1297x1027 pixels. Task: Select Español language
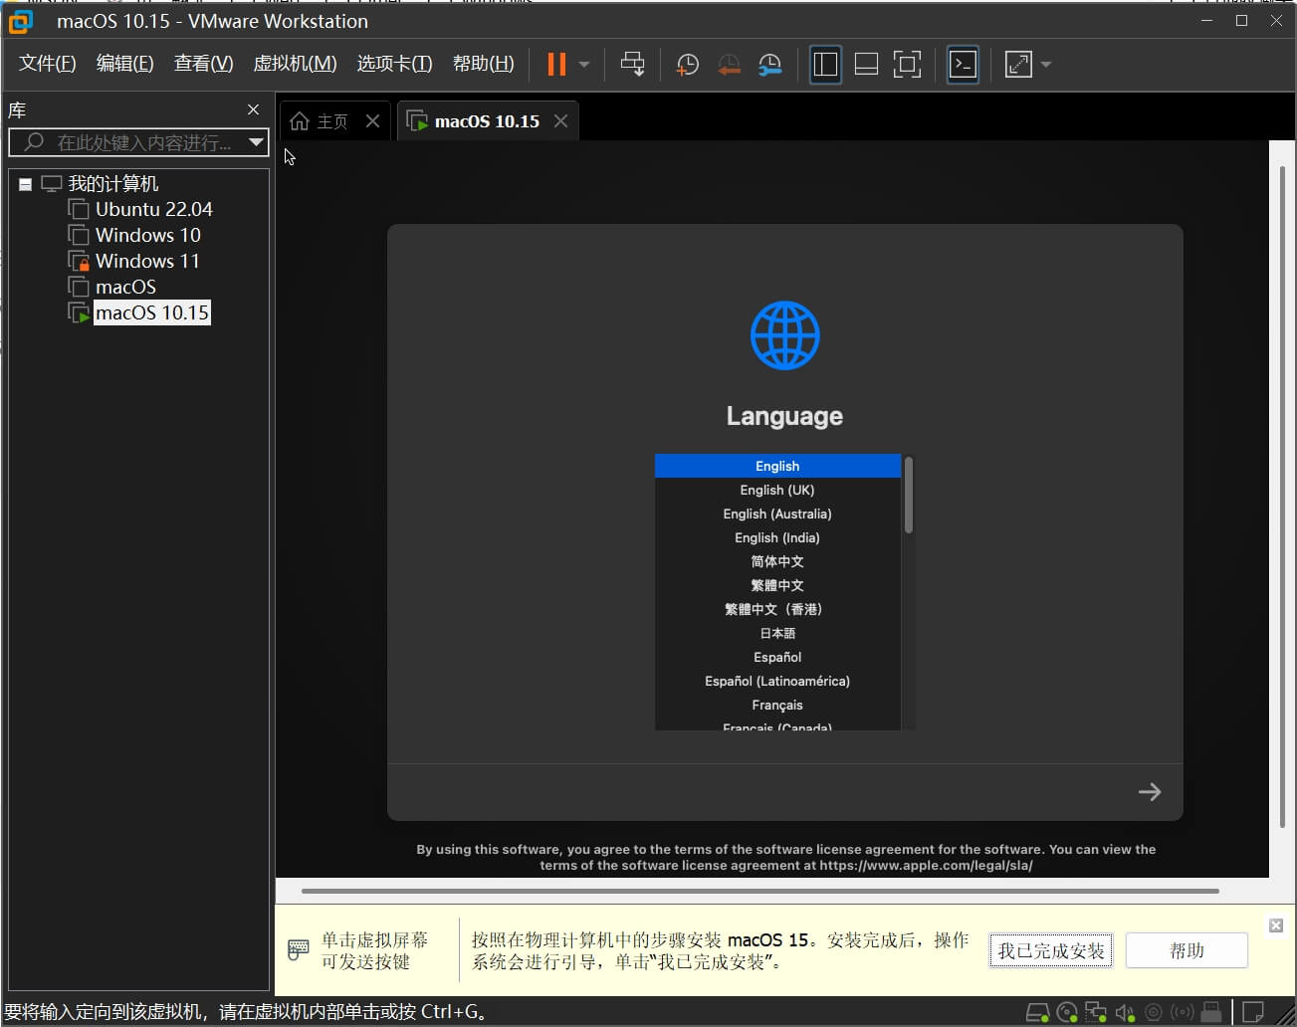pyautogui.click(x=777, y=657)
